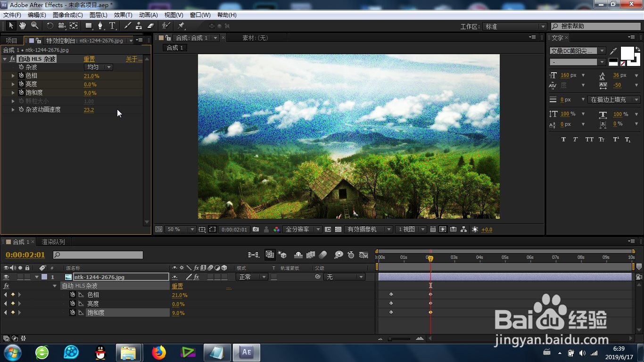Toggle the transparency grid icon

coord(338,229)
